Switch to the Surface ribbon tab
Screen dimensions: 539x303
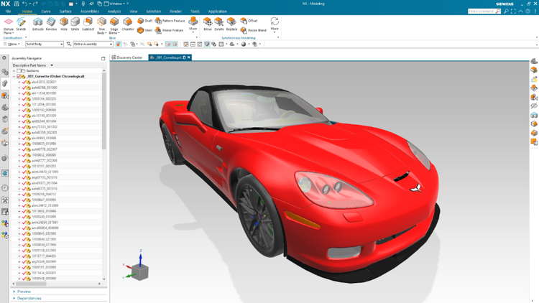(x=65, y=11)
